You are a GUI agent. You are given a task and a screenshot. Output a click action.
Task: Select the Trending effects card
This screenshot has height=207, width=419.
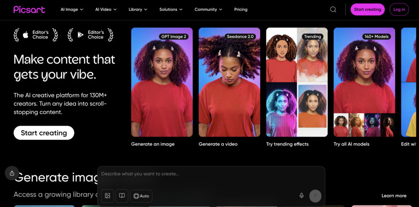pos(297,82)
